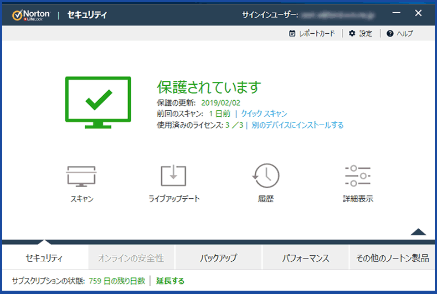Click the 保護されています status heading
Screen dimensions: 437x294
click(209, 87)
